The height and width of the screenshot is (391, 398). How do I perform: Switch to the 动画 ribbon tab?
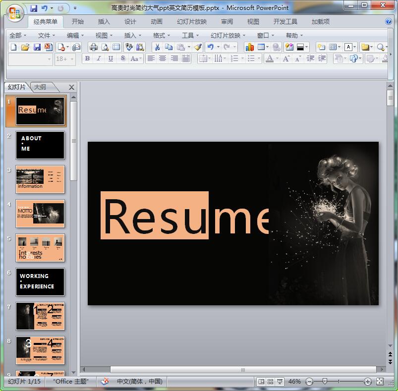(x=156, y=22)
